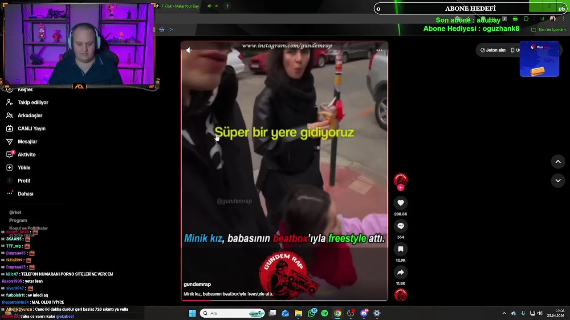Click the CANLI Yayın live icon
This screenshot has height=320, width=570.
[x=9, y=128]
